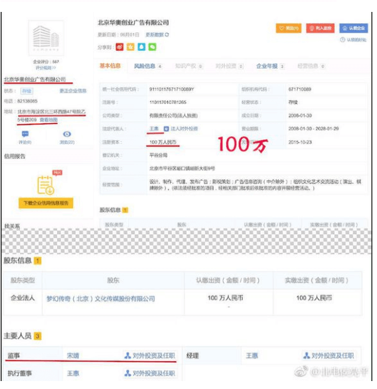Click the 更新数据 link

(155, 34)
